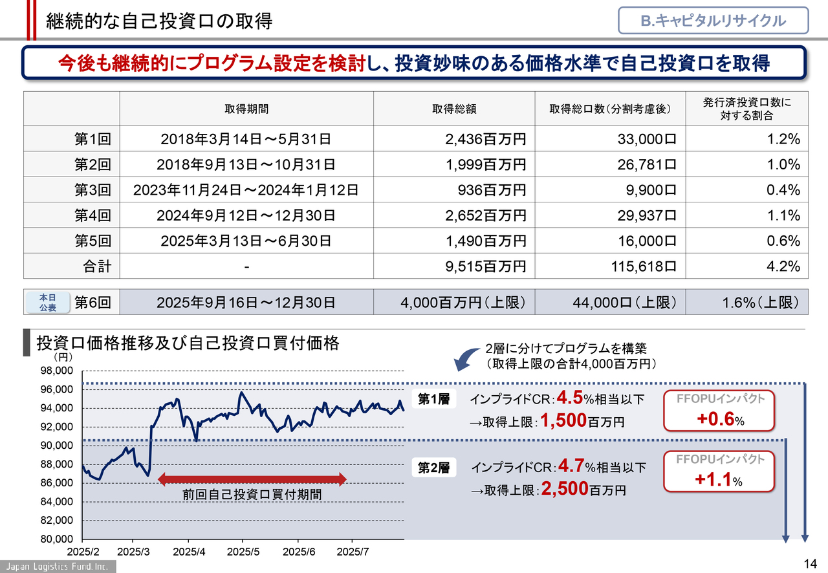
Task: Click the red double-headed arrow in chart
Action: point(252,479)
